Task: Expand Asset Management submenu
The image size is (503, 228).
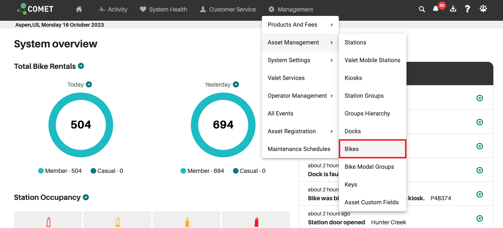Action: (300, 43)
